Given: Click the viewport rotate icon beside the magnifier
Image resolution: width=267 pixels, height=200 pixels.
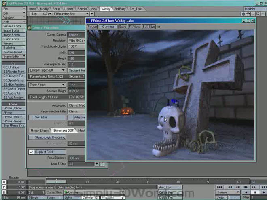Looking at the screenshot, I should click(253, 14).
